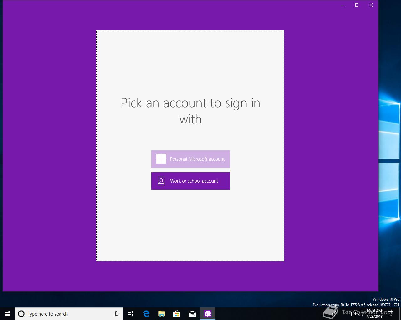
Task: Open the network icon in the system tray
Action: [x=353, y=314]
